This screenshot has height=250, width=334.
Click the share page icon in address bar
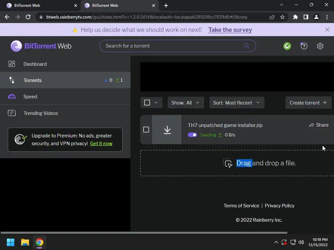click(x=272, y=17)
